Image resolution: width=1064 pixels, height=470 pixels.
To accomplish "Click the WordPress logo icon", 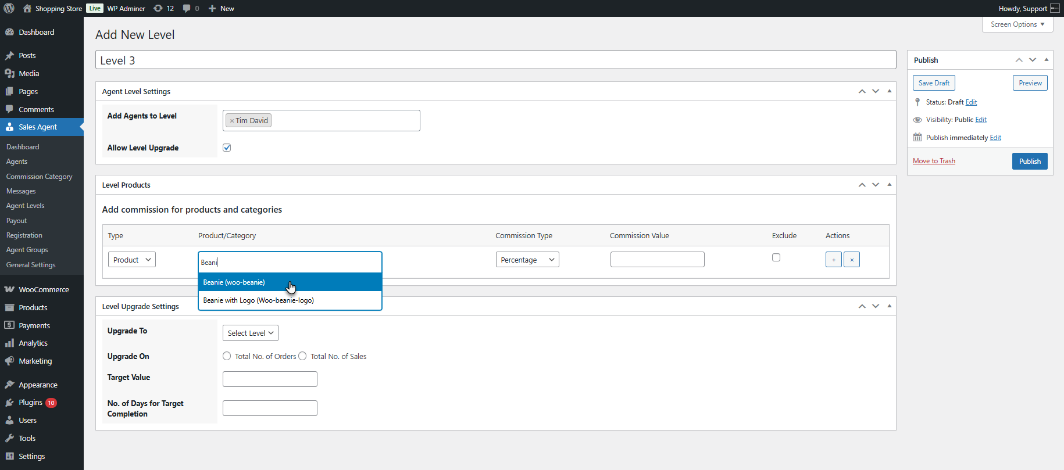I will [x=9, y=8].
